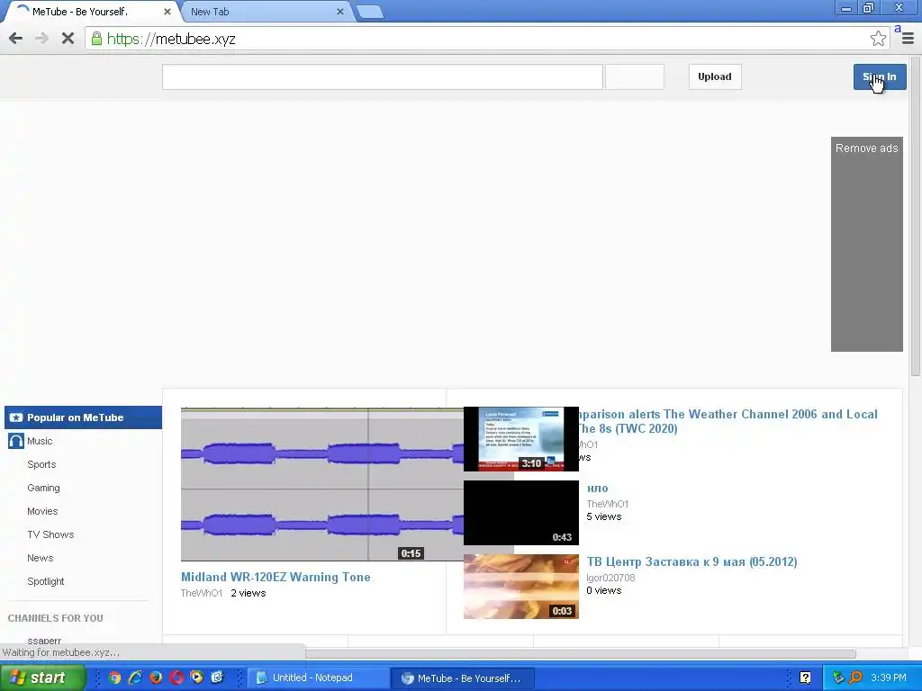The height and width of the screenshot is (691, 922).
Task: Open the News category
Action: tap(40, 558)
